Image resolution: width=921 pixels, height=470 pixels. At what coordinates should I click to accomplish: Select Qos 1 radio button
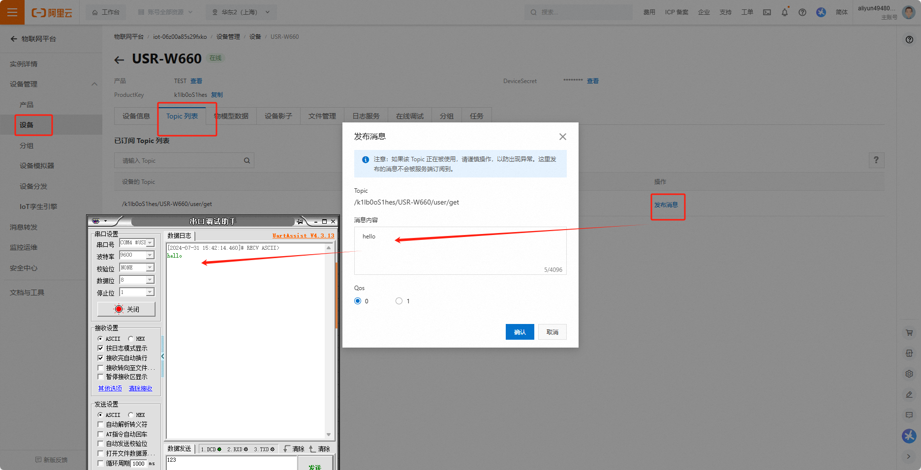click(x=399, y=301)
